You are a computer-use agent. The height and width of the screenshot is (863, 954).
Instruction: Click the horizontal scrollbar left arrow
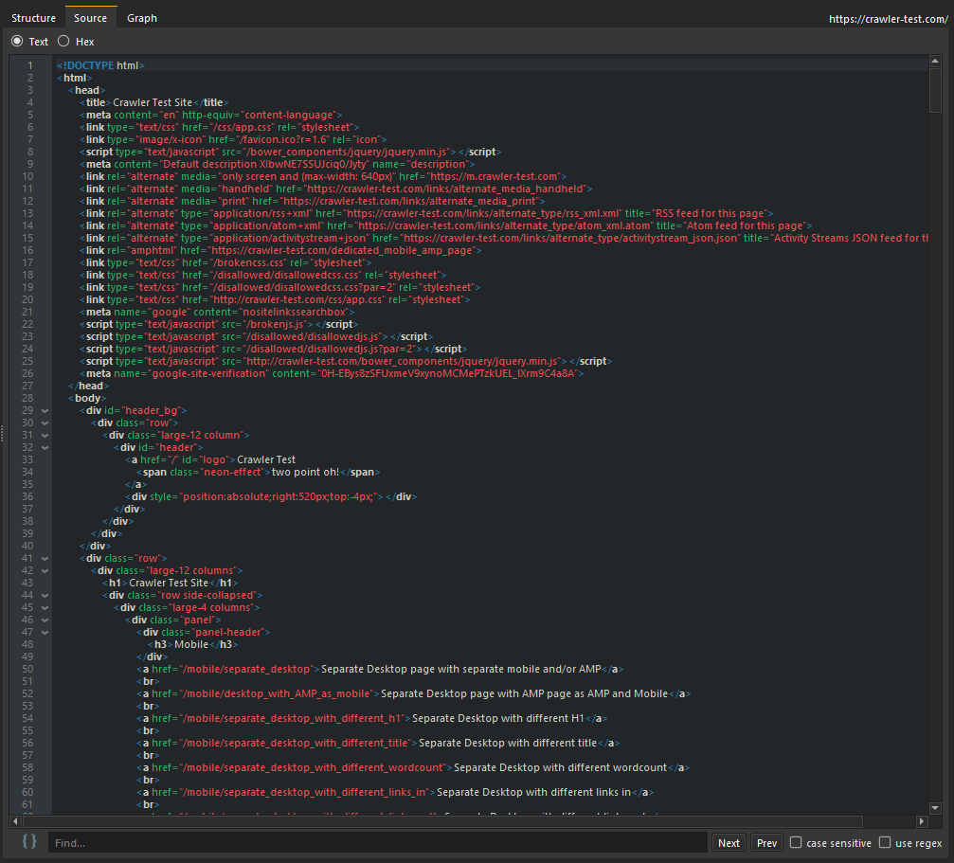pos(16,821)
